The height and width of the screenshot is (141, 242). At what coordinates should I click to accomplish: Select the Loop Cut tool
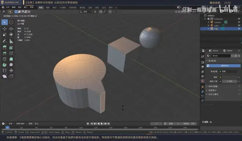11,53
